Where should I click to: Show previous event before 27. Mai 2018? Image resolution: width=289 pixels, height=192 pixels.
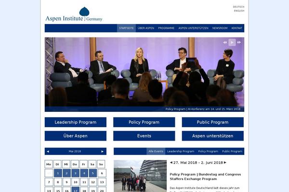click(x=171, y=162)
